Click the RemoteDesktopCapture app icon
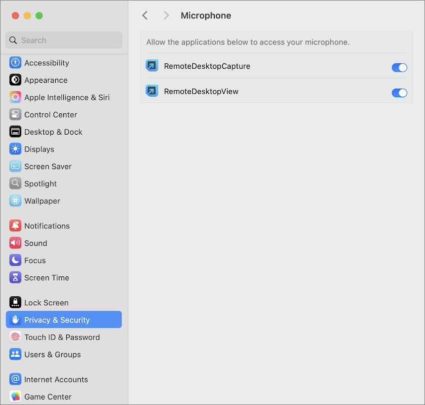 (x=152, y=66)
